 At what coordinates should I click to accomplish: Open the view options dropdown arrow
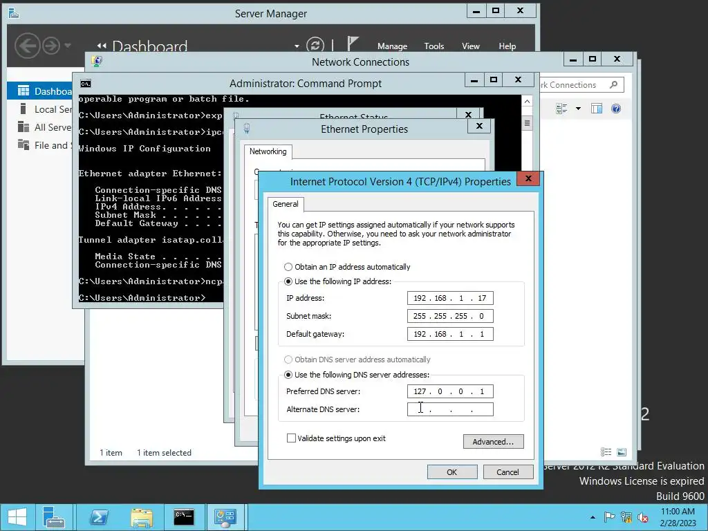578,109
